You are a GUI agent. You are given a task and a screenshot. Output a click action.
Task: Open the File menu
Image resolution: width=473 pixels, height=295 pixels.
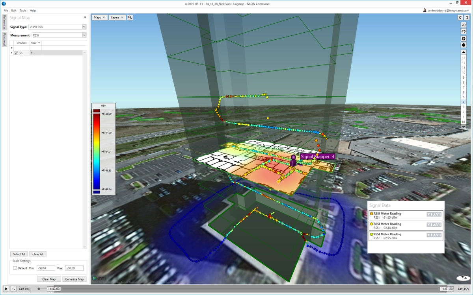point(6,10)
